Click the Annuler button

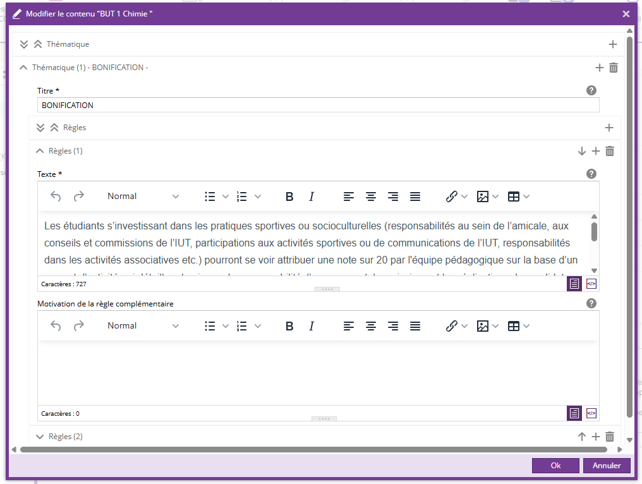(607, 466)
